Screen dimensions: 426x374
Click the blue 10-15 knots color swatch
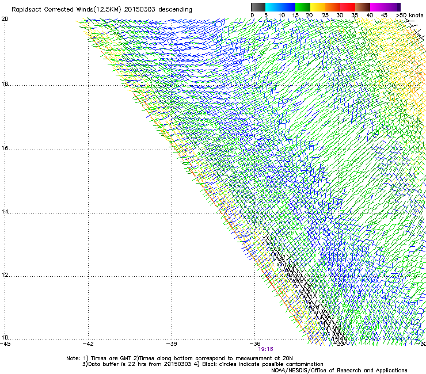tap(288, 7)
